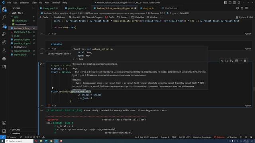255x143 pixels.
Task: Click Explorer more actions ellipsis
Action: tap(33, 8)
